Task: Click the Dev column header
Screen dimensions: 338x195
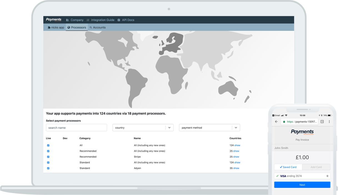Action: coord(65,138)
